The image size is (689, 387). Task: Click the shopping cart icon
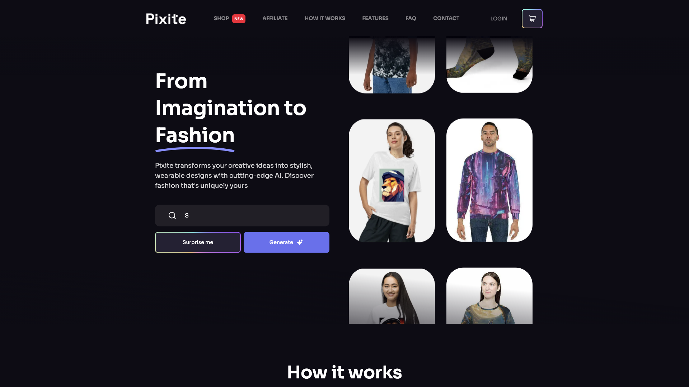[532, 18]
